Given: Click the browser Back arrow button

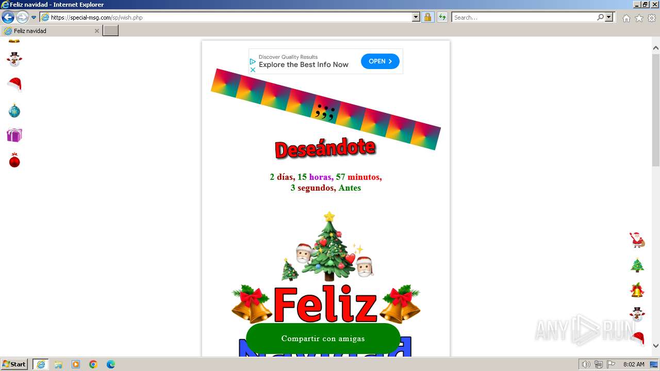Looking at the screenshot, I should 8,17.
